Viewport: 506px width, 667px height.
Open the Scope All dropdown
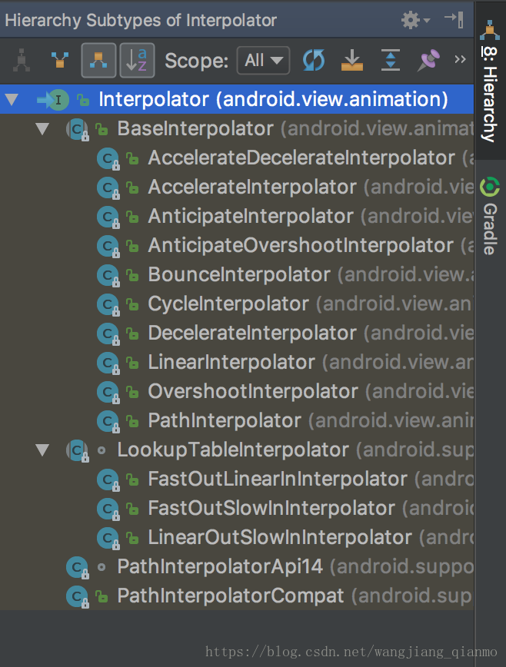(263, 60)
